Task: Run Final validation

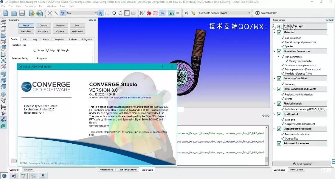Action: pos(302,164)
